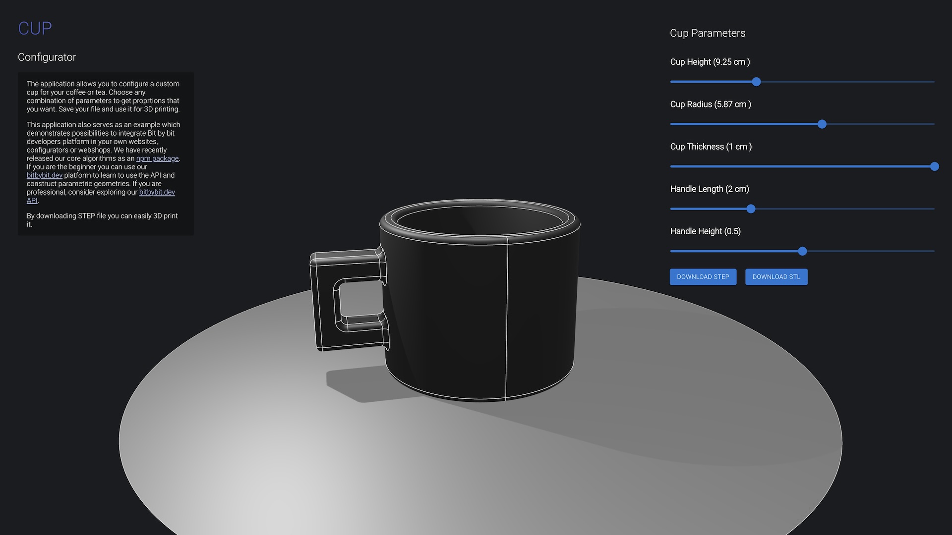Click the Handle Length slider handle

(751, 209)
